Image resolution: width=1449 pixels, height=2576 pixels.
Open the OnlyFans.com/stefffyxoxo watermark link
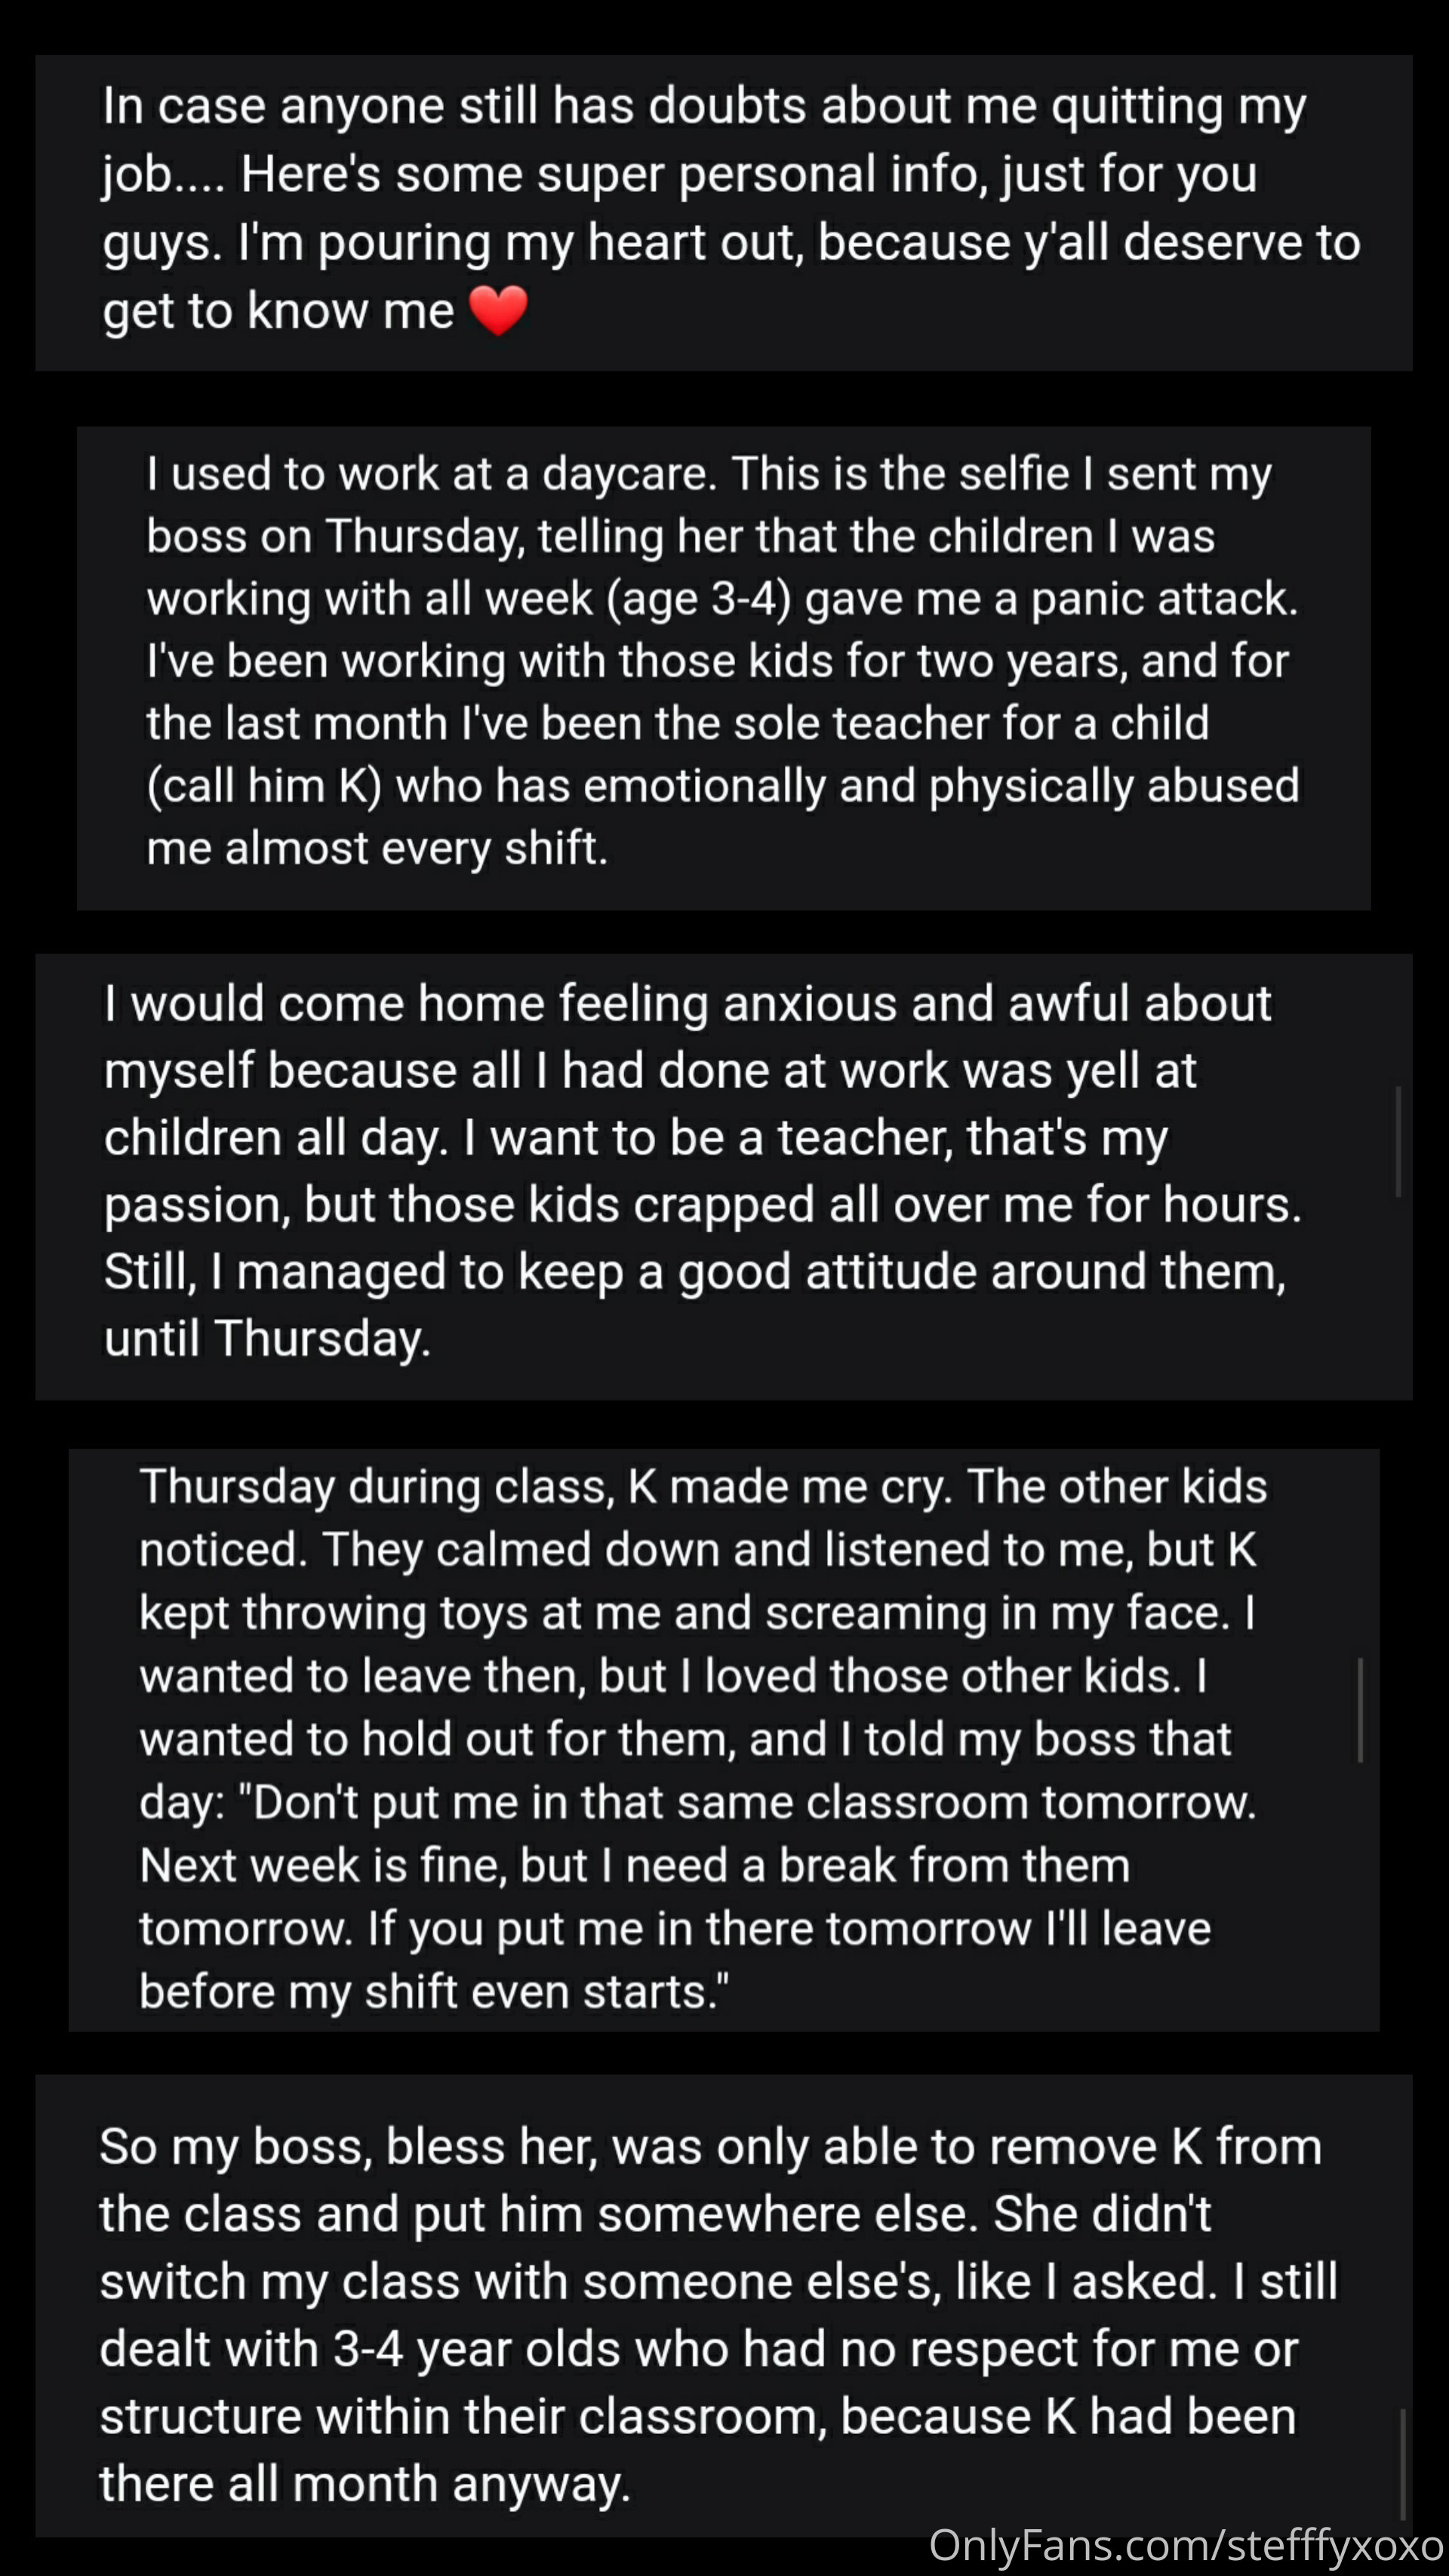click(x=1185, y=2545)
